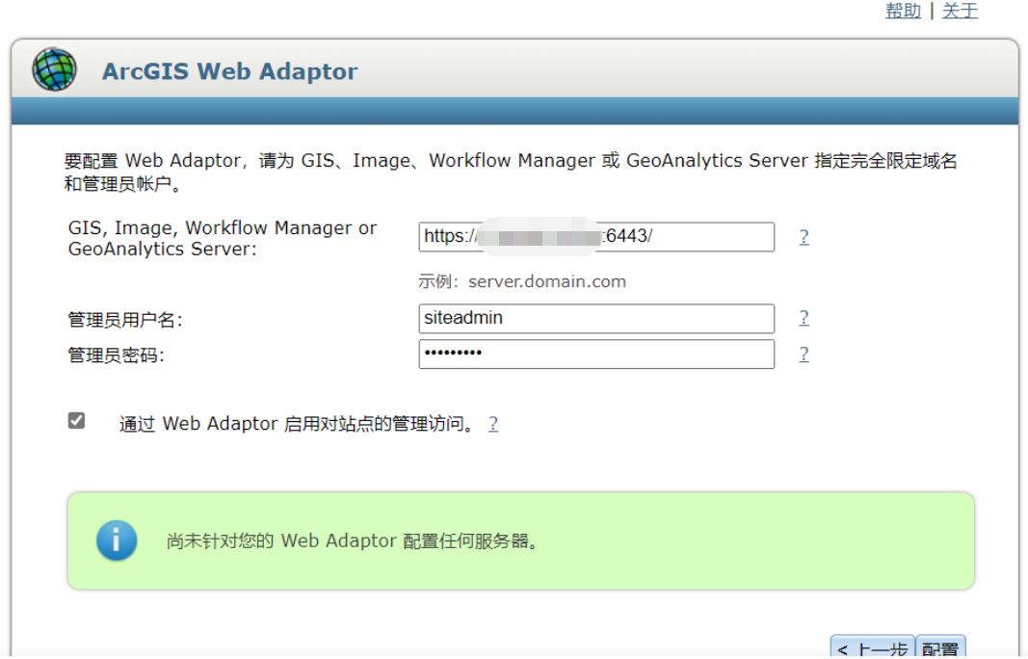Click the info icon in the green banner
The height and width of the screenshot is (659, 1028).
(117, 540)
